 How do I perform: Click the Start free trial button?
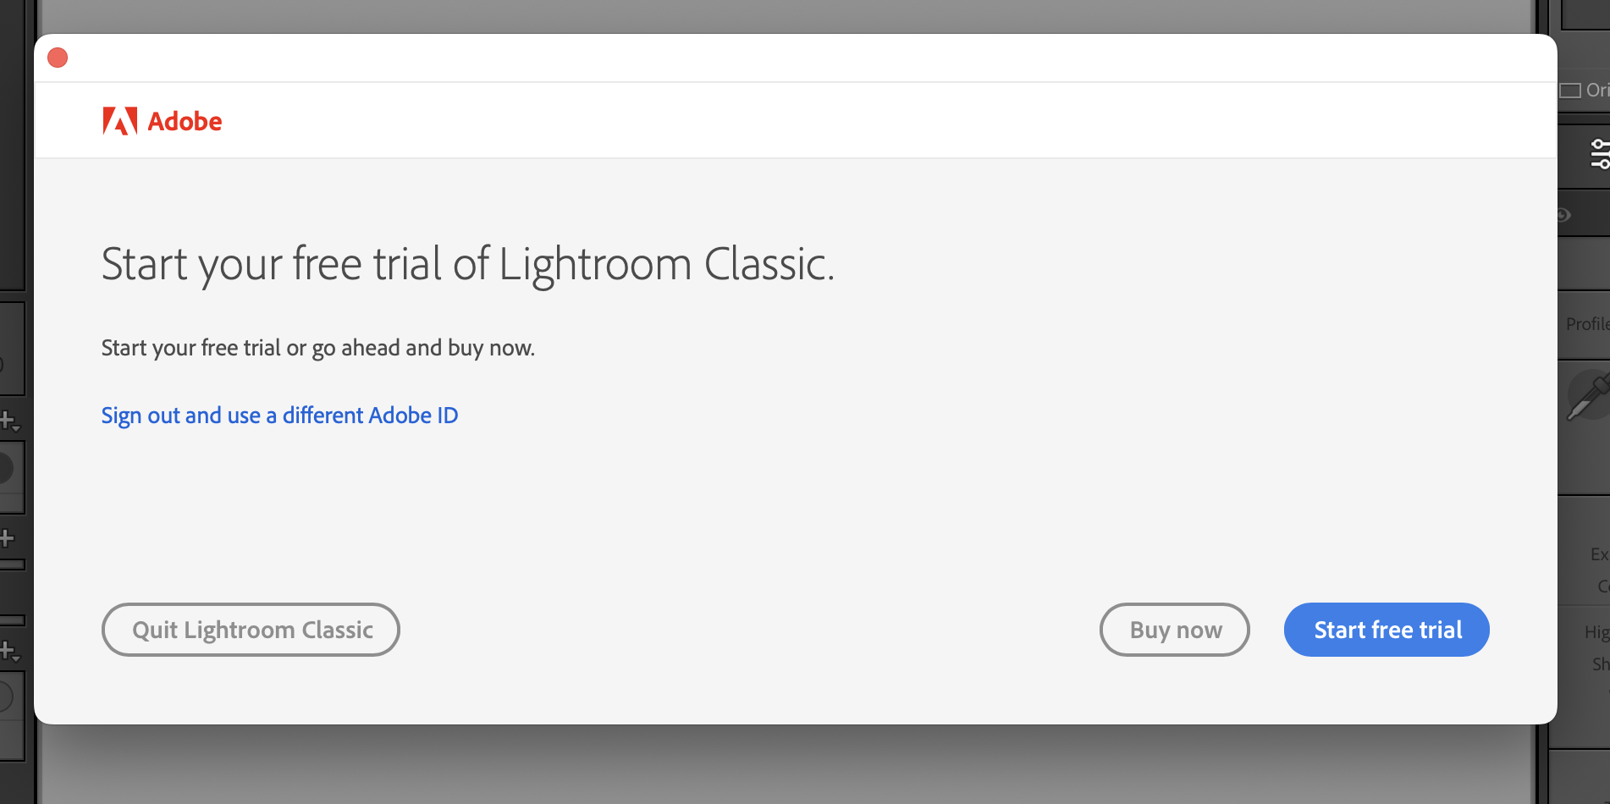coord(1387,630)
